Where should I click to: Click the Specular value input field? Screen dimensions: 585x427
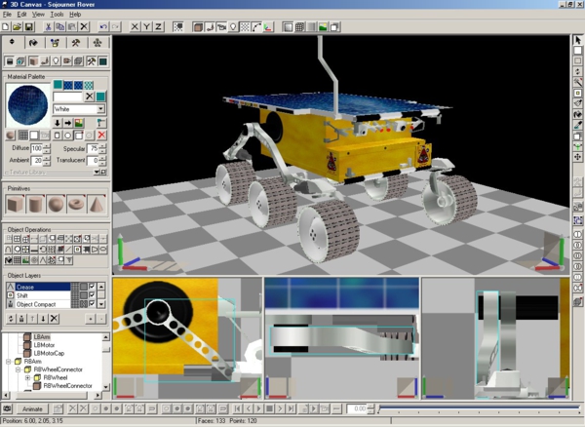92,147
